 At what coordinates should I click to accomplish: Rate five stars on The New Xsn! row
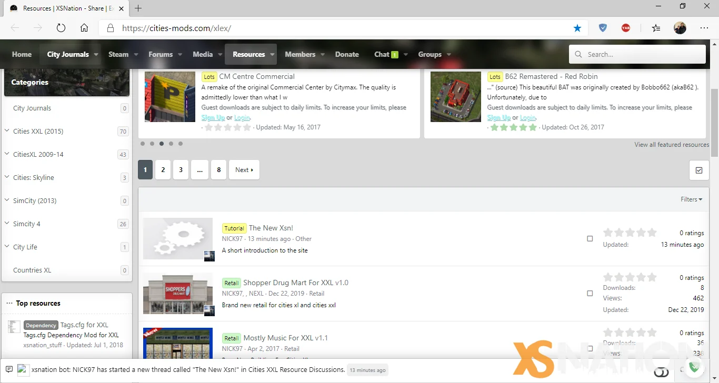tap(652, 233)
